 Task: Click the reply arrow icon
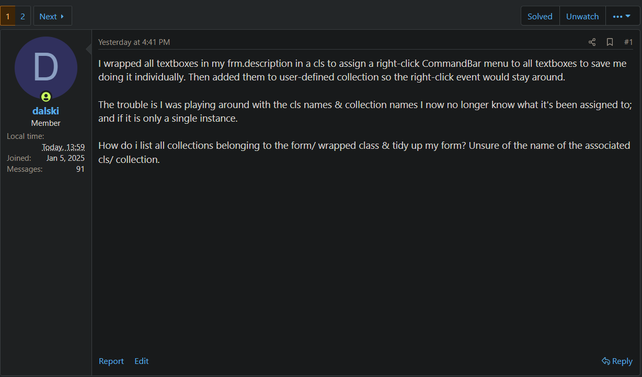[606, 361]
